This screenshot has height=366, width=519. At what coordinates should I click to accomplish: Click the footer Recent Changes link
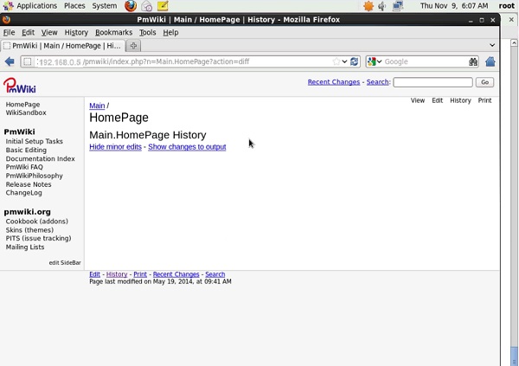pyautogui.click(x=176, y=274)
